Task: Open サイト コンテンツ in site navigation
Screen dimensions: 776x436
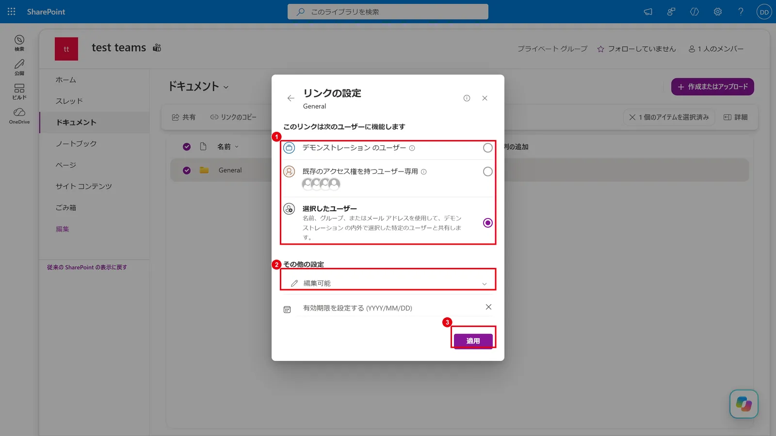Action: click(84, 187)
